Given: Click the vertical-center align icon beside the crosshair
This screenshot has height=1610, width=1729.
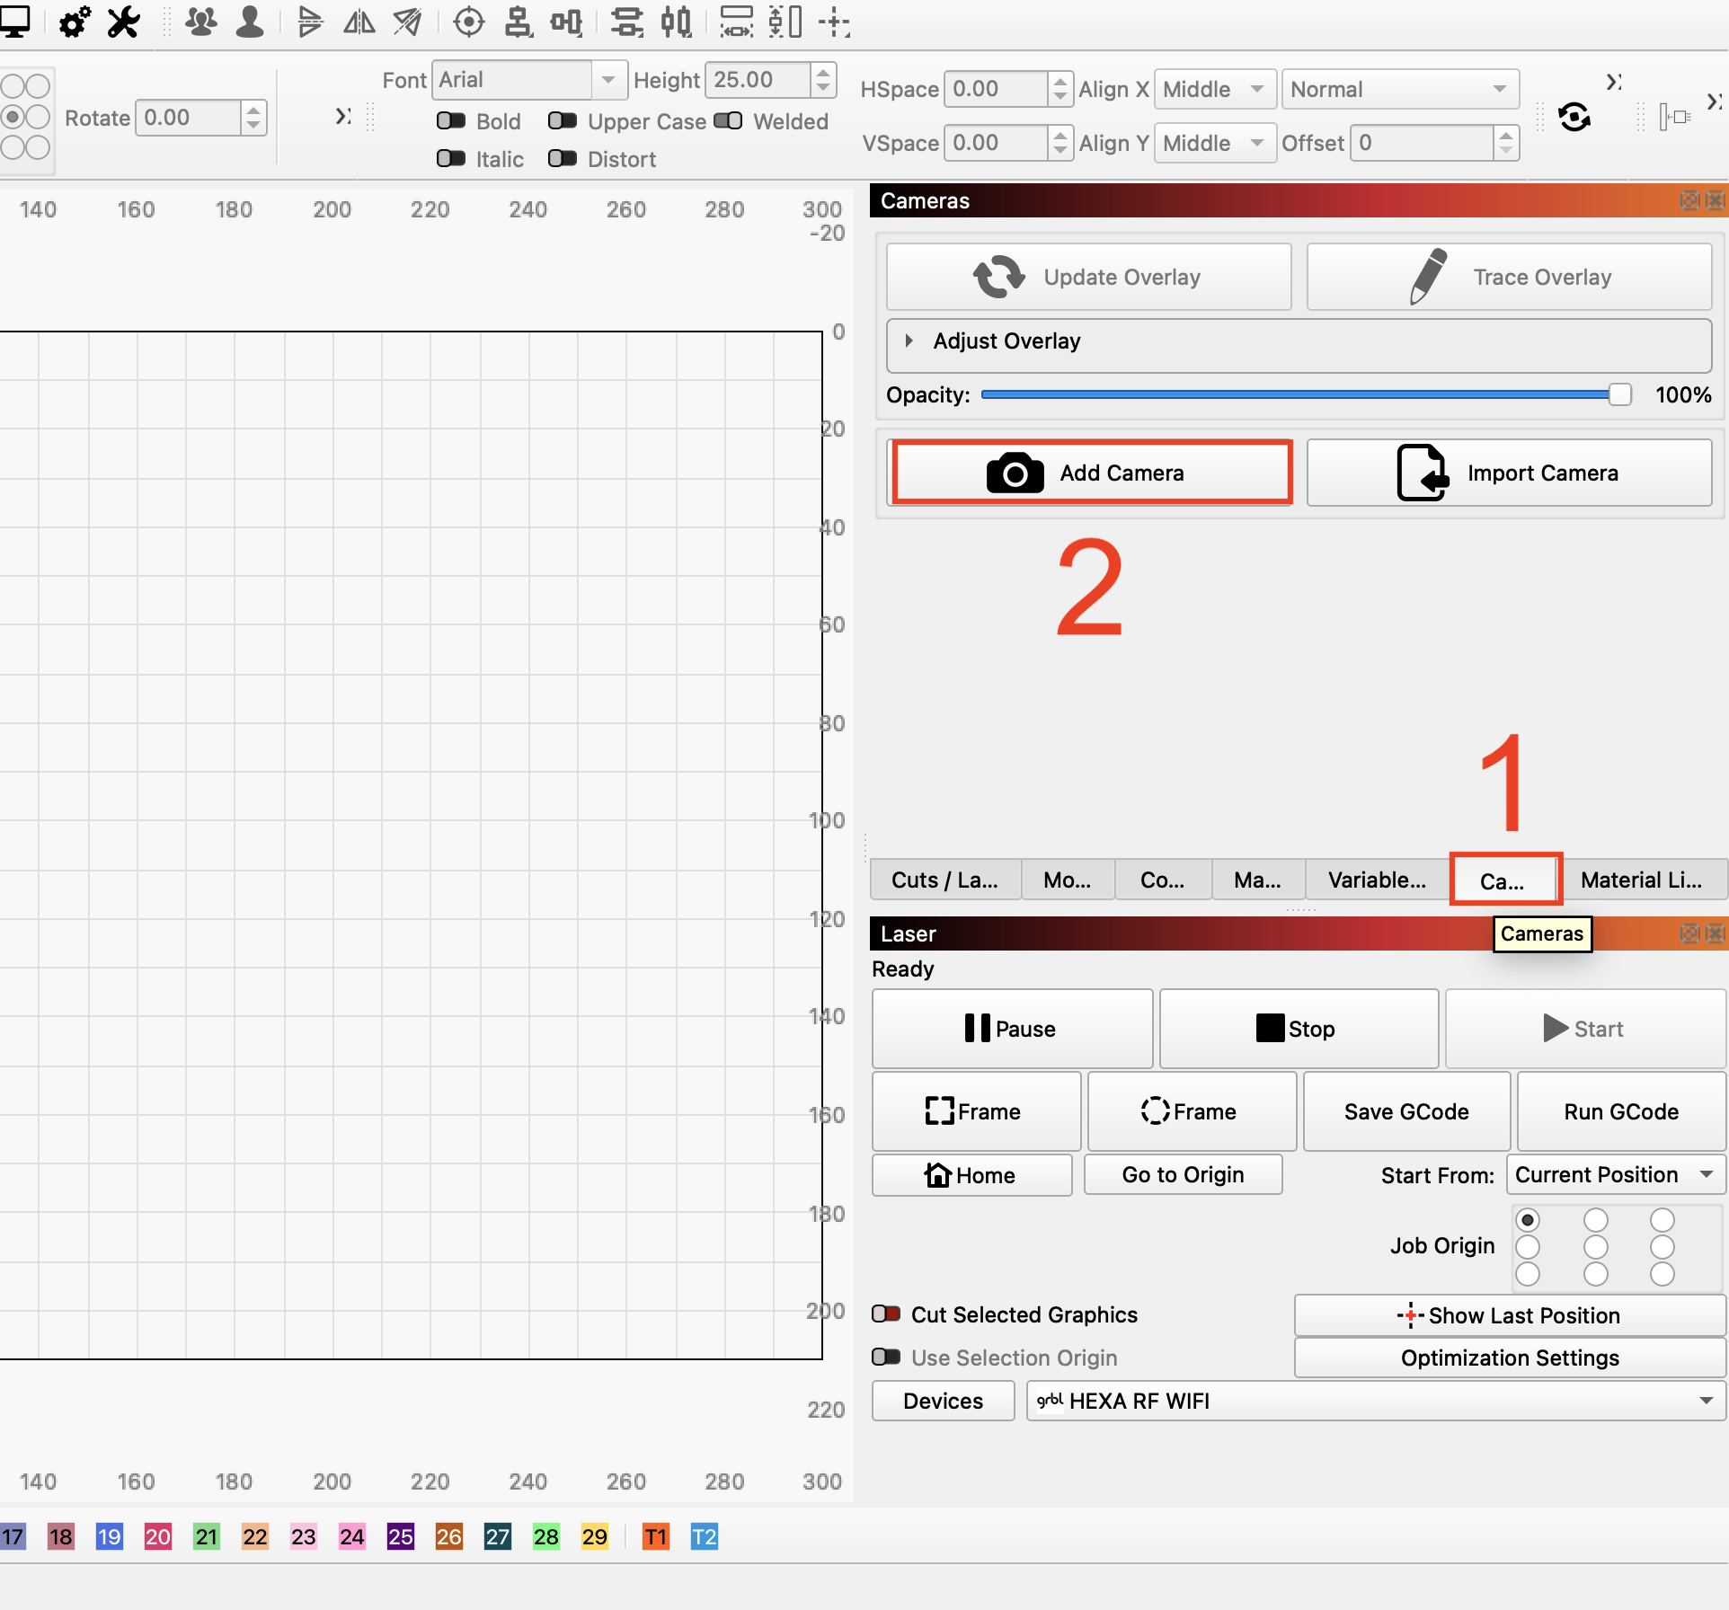Looking at the screenshot, I should (x=518, y=22).
